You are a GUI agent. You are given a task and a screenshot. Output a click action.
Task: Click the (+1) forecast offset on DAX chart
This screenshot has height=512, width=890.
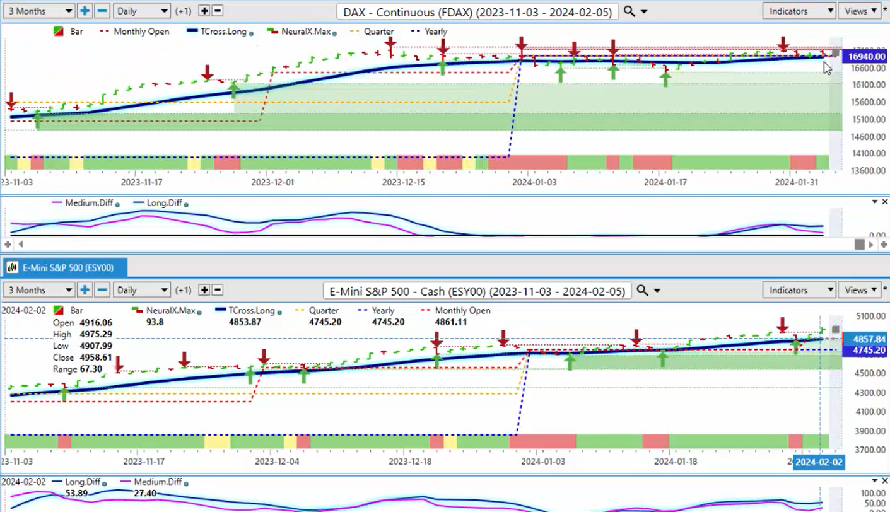tap(184, 11)
